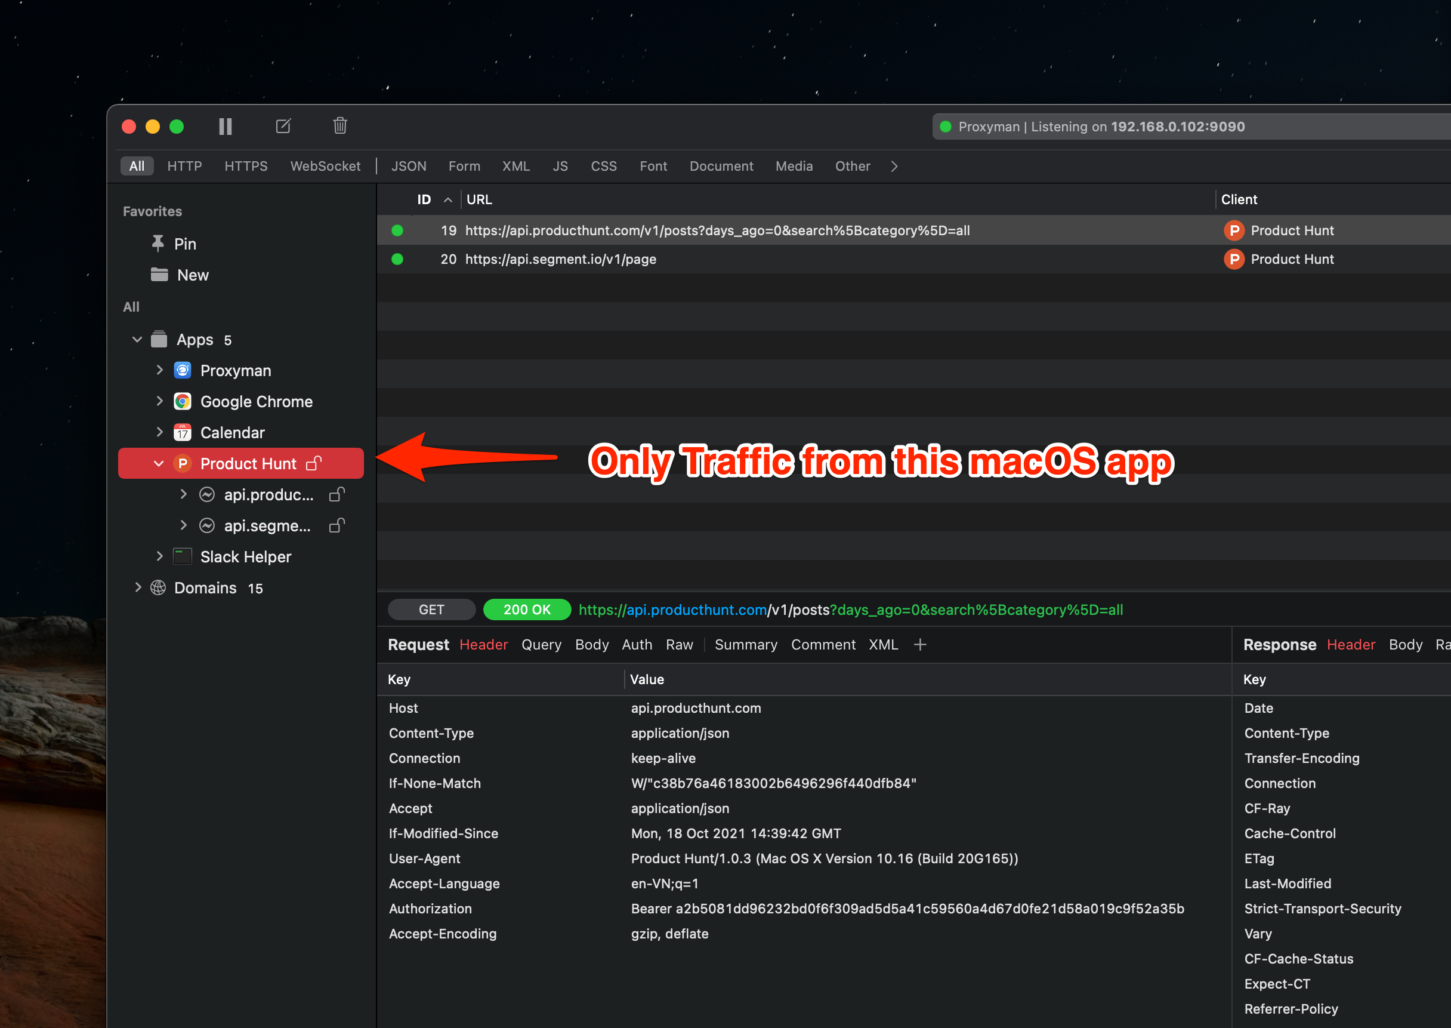This screenshot has width=1451, height=1028.
Task: Open the New folder in Favorites
Action: click(192, 275)
